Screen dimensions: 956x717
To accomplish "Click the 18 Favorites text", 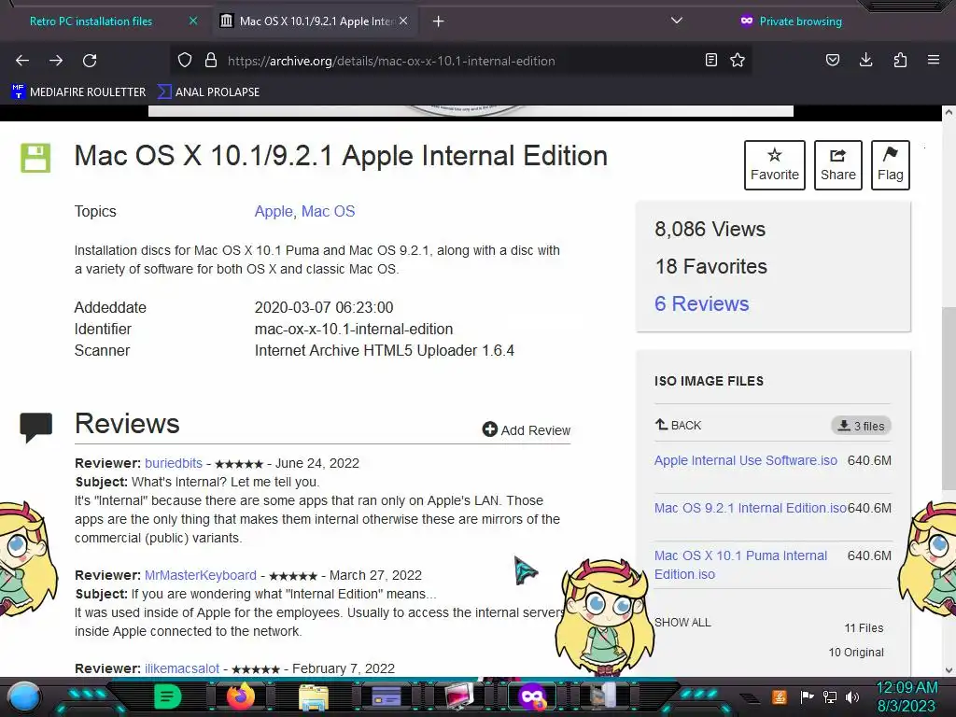I will point(710,266).
